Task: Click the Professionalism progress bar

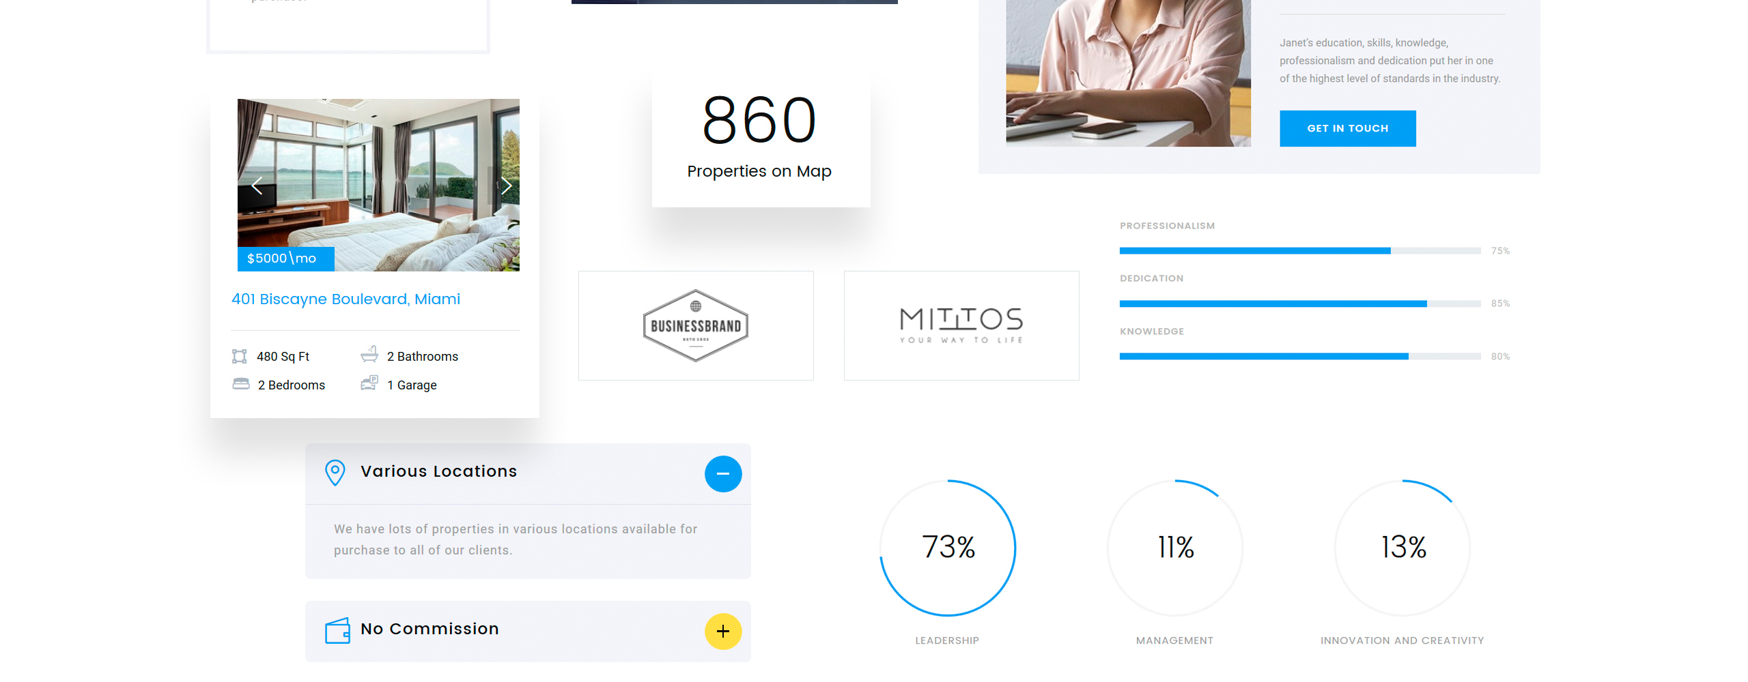Action: click(1300, 251)
